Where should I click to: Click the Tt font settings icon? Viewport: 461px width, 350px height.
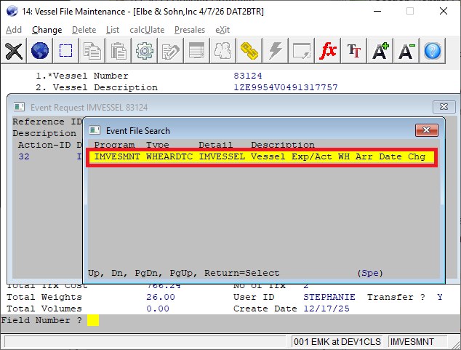tap(354, 51)
